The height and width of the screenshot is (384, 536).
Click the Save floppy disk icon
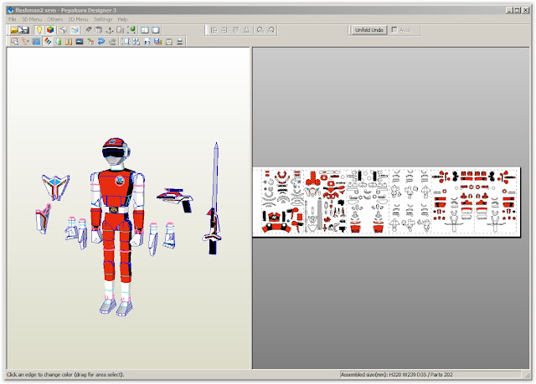(x=24, y=30)
